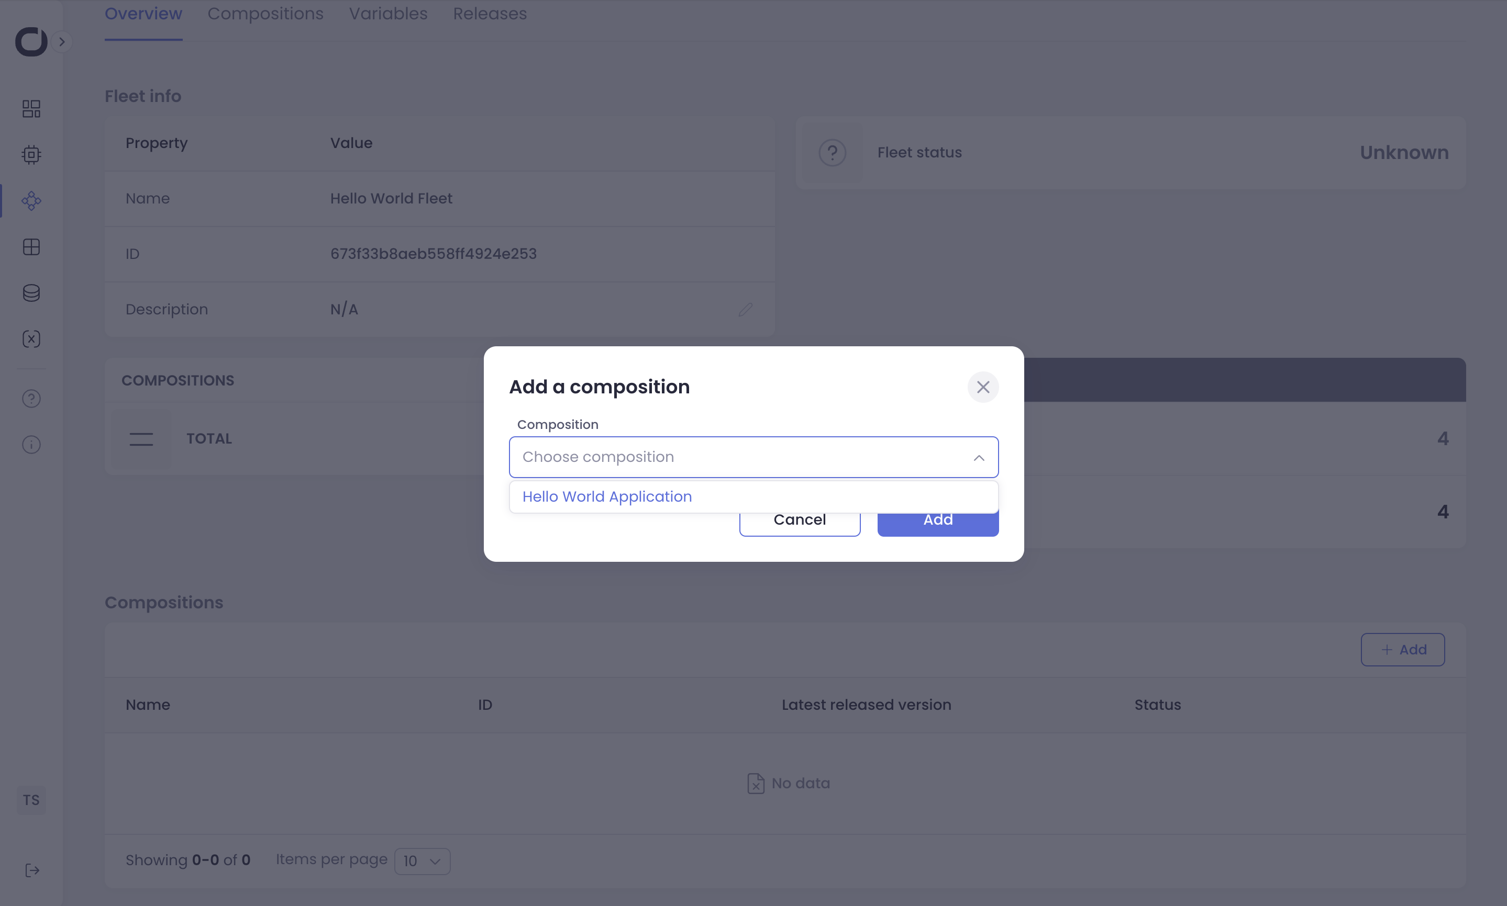Click the dashboard grid icon in sidebar
This screenshot has width=1507, height=906.
point(31,109)
